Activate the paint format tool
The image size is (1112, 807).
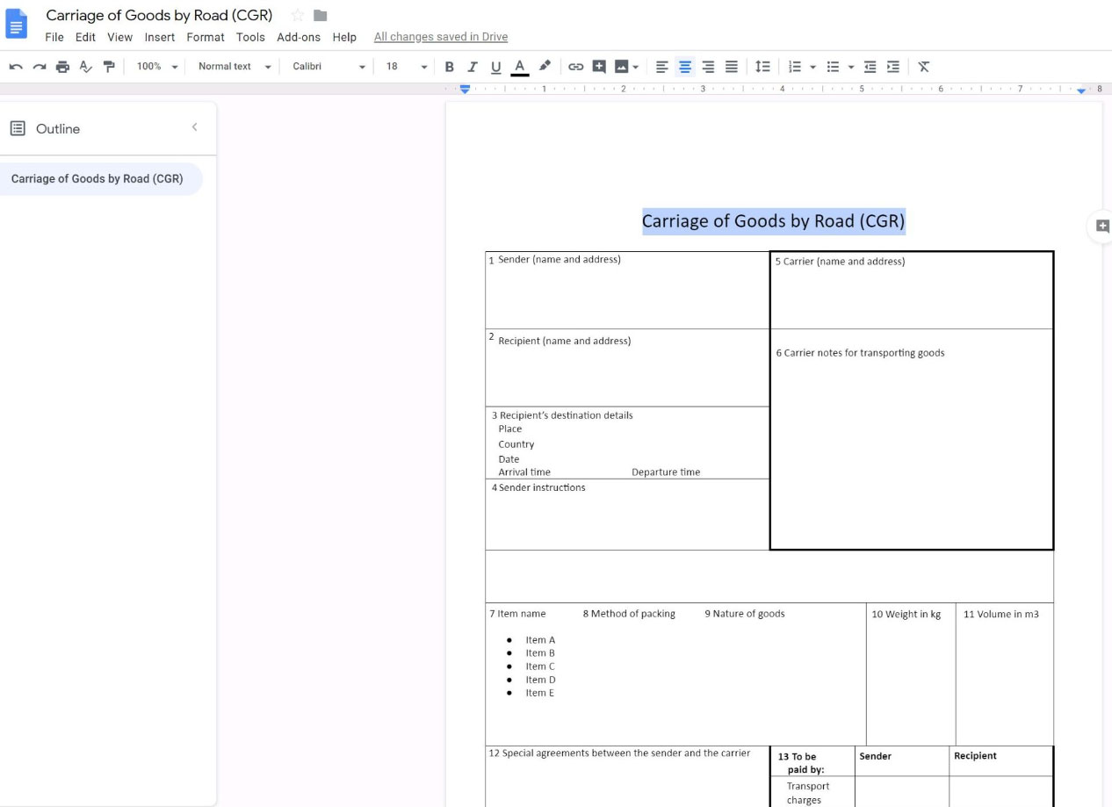(109, 67)
